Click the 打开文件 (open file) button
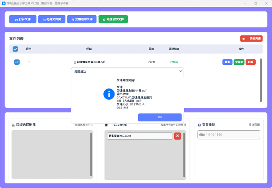 coord(23,19)
